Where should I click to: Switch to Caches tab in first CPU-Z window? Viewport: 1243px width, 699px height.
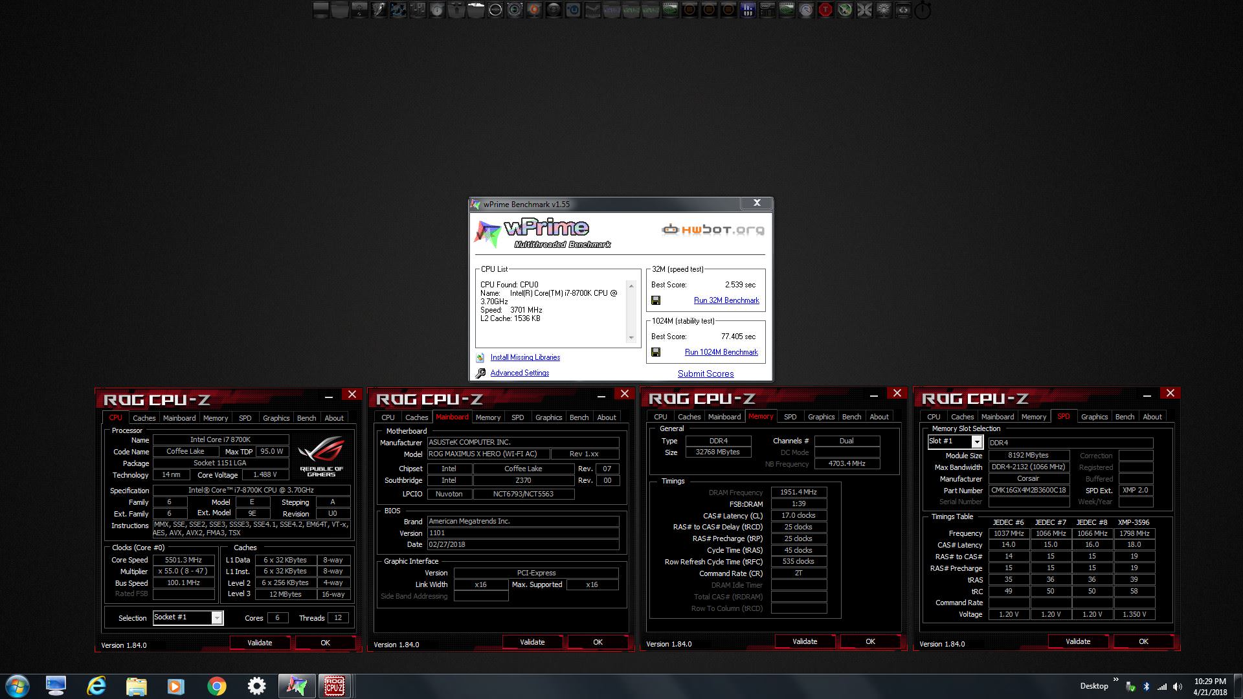(x=144, y=418)
